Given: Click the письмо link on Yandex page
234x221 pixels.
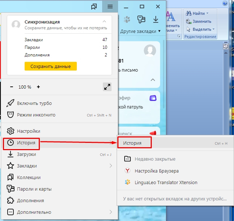Looking at the screenshot, I should coord(128,70).
